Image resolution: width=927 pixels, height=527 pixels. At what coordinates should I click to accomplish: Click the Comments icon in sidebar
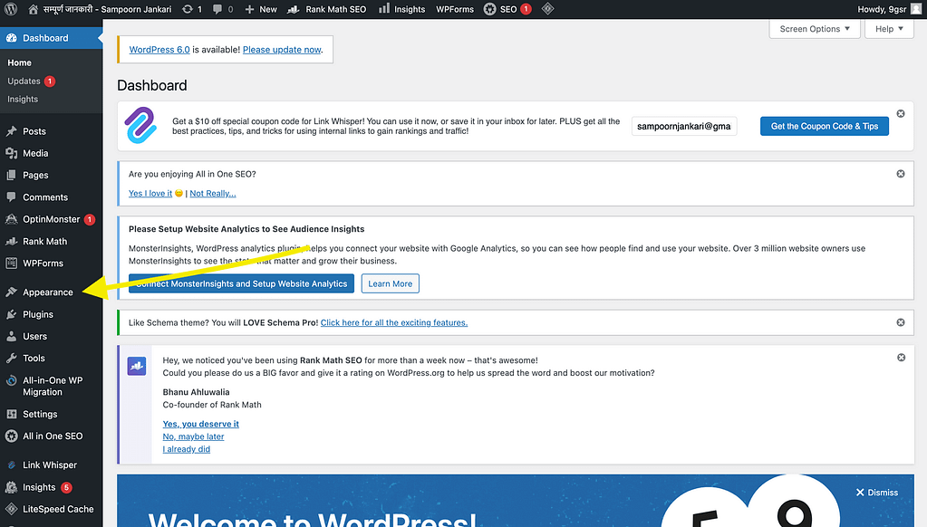(11, 196)
